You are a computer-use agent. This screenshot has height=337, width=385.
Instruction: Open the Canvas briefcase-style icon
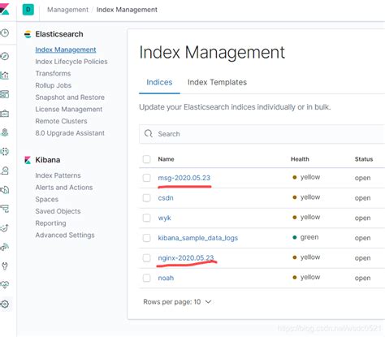point(5,114)
